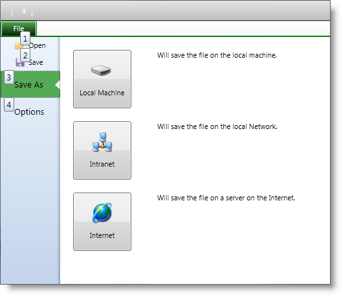Select the Open menu entry
The height and width of the screenshot is (295, 341).
(x=30, y=45)
